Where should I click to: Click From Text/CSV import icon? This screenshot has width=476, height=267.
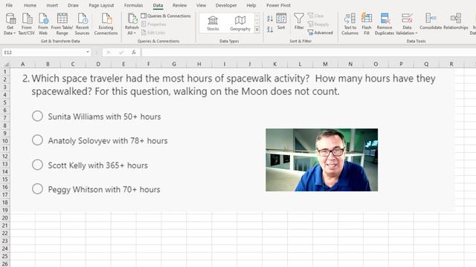coord(27,24)
